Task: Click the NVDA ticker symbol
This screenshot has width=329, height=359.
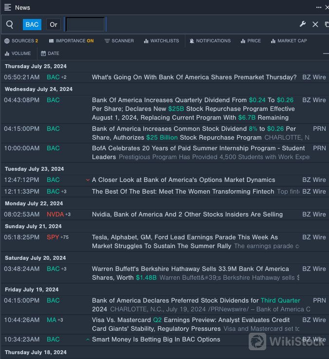Action: tap(55, 215)
